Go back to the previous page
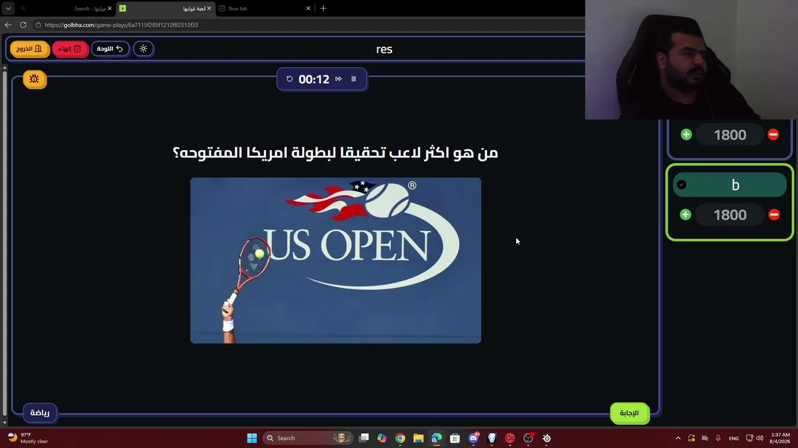The height and width of the screenshot is (448, 798). [x=8, y=25]
